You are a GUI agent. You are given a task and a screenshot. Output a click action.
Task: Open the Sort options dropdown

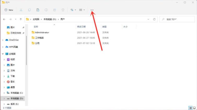pyautogui.click(x=73, y=10)
